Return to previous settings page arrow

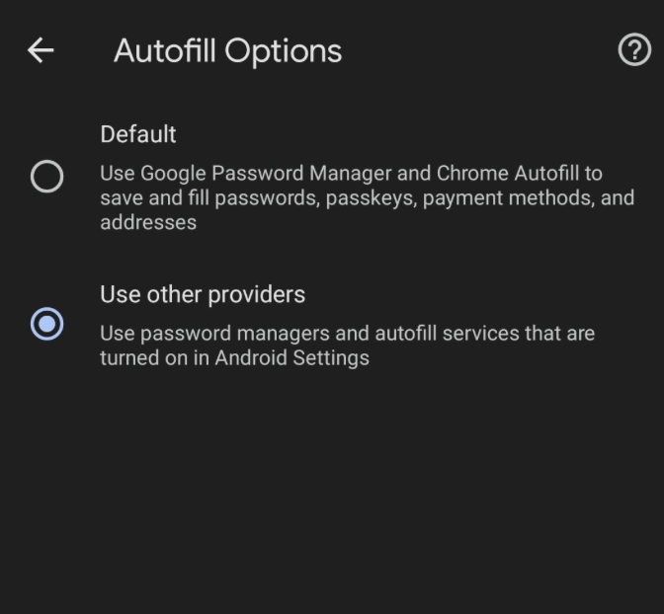tap(41, 50)
